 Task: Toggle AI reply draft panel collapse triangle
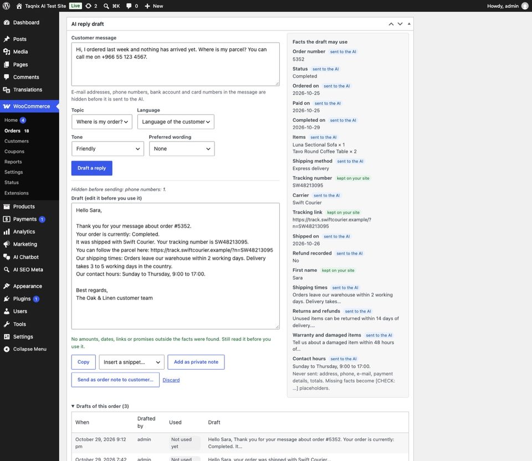[x=409, y=24]
